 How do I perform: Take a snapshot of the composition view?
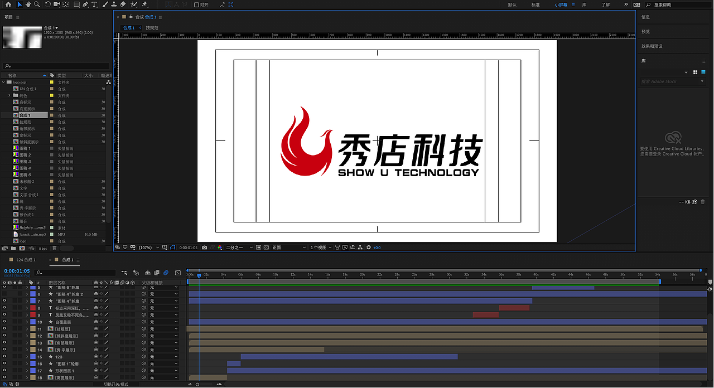(x=204, y=247)
